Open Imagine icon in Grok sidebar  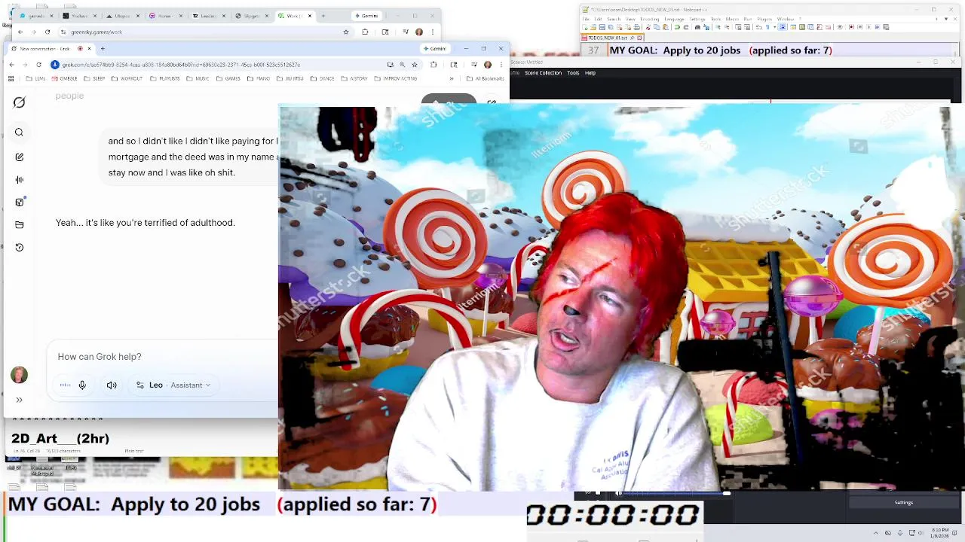tap(19, 202)
